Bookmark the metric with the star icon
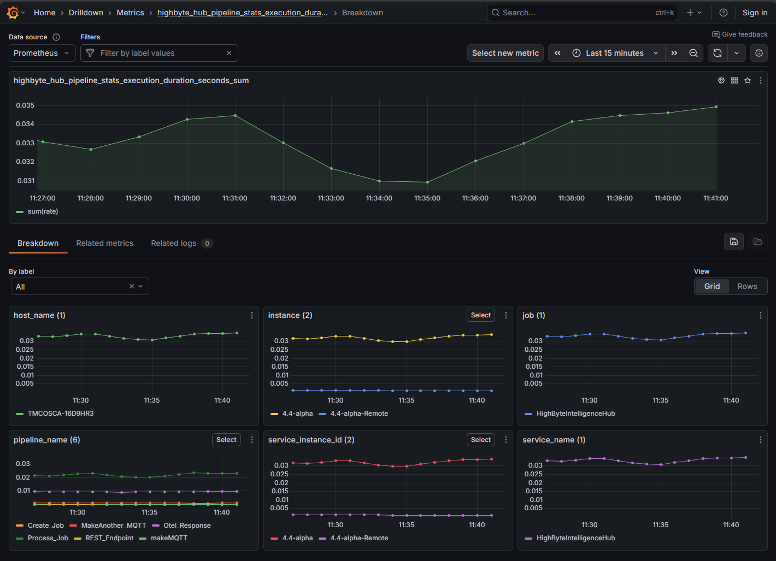 [748, 80]
